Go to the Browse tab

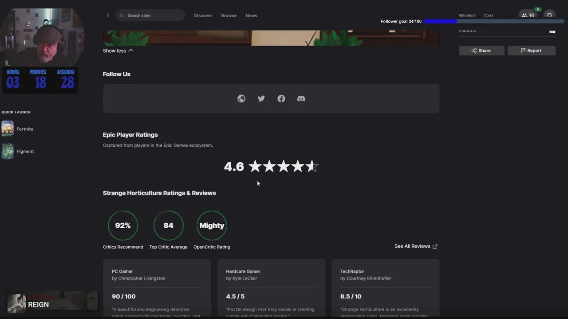point(229,16)
